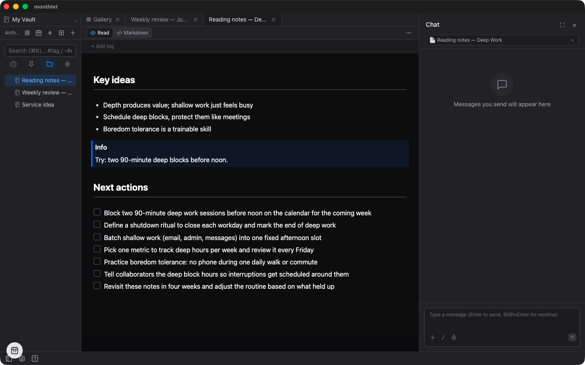Open Weekly review note in sidebar
Image resolution: width=585 pixels, height=365 pixels.
(x=40, y=92)
